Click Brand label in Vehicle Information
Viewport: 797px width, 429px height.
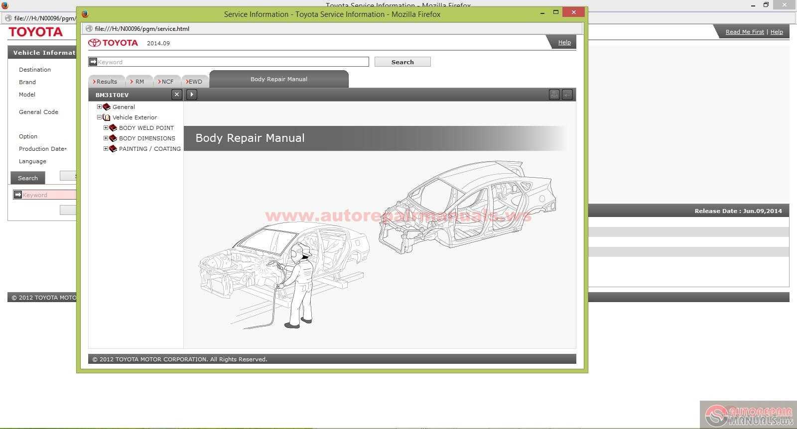pos(27,82)
